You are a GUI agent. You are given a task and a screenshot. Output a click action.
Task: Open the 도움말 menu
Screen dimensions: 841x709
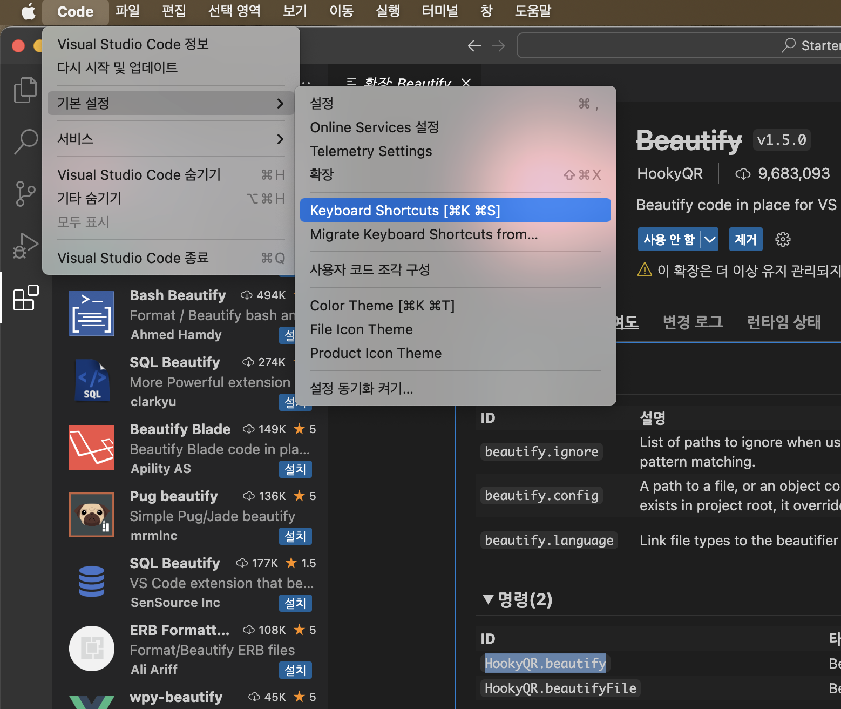[x=533, y=11]
